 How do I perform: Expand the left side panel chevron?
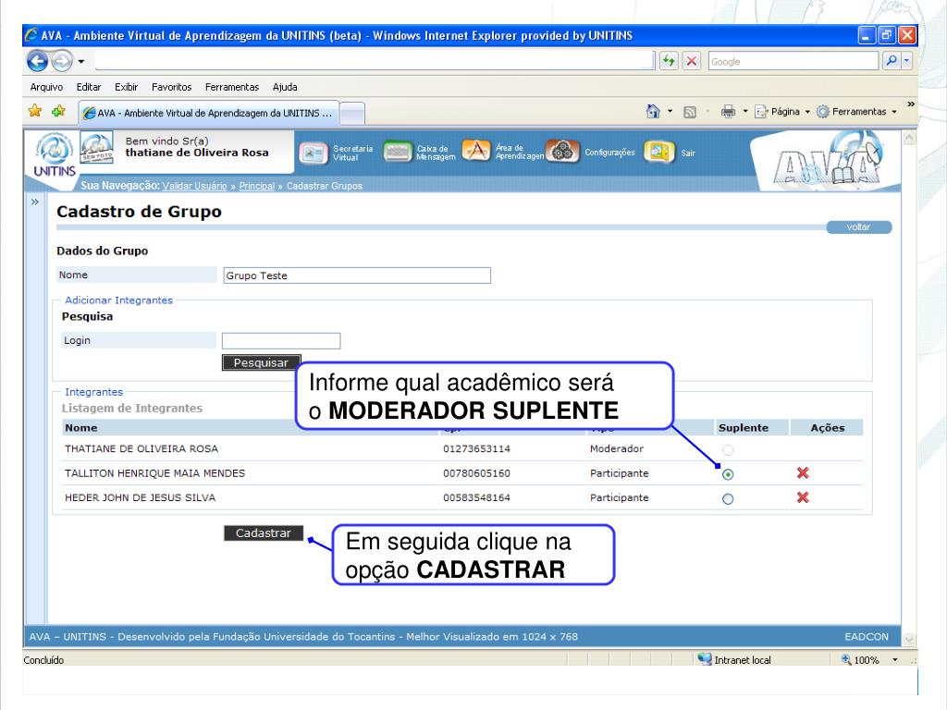coord(35,202)
